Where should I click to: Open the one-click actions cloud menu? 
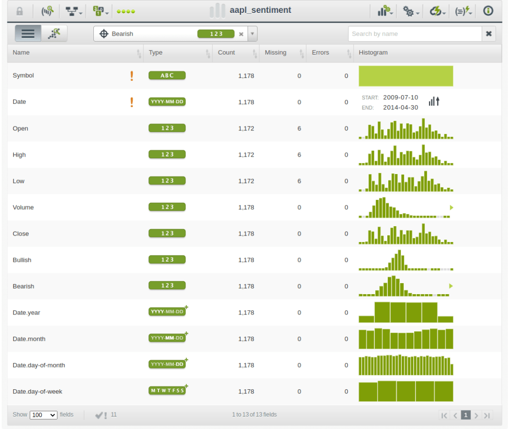click(437, 11)
